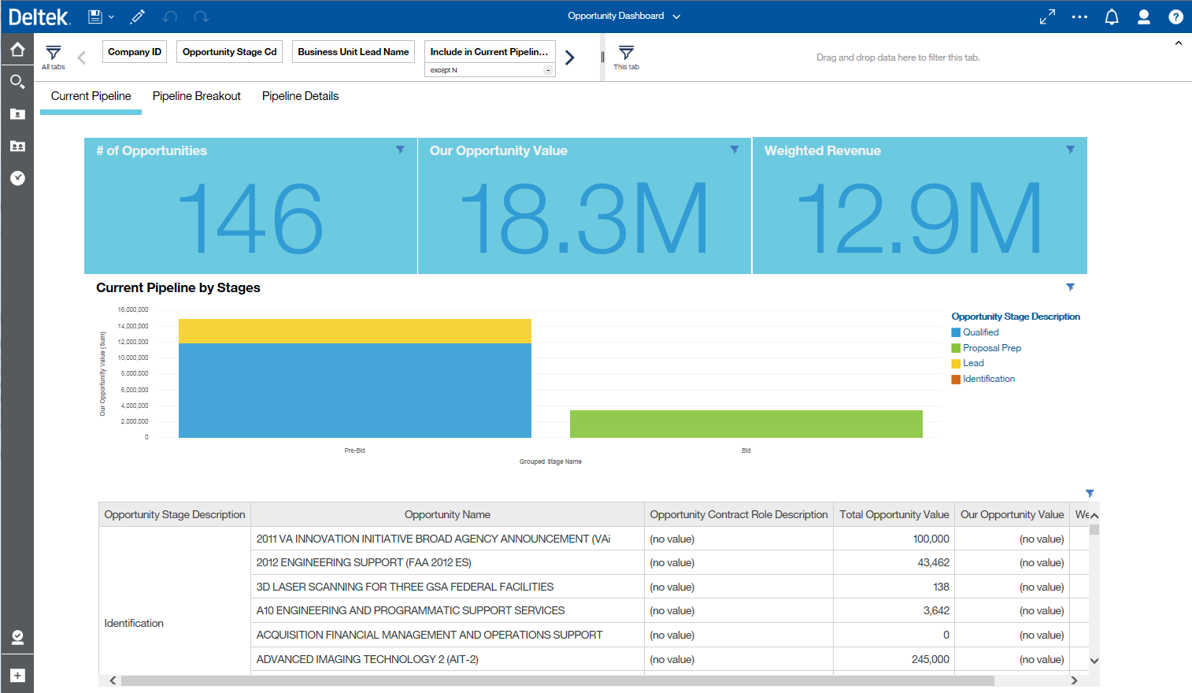Click the Undo arrow icon
The width and height of the screenshot is (1192, 693).
point(169,17)
